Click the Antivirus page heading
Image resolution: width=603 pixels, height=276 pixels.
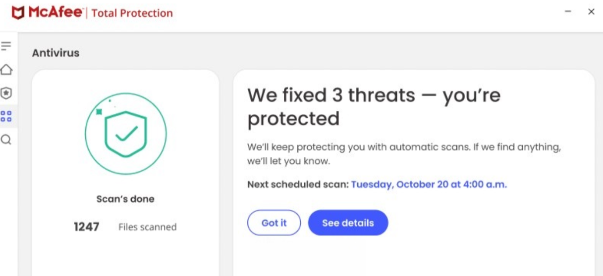[55, 53]
